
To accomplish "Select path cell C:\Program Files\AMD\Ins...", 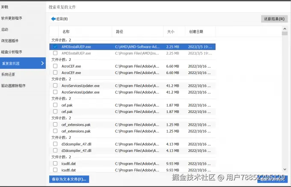I will [x=137, y=53].
